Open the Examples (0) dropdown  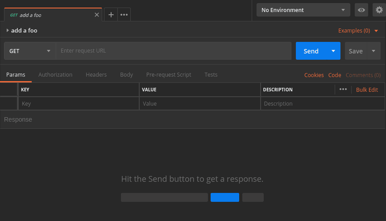(x=358, y=31)
